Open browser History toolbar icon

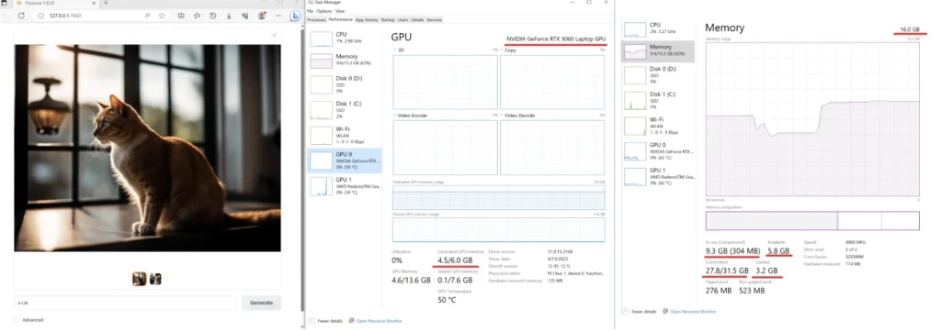tap(213, 16)
